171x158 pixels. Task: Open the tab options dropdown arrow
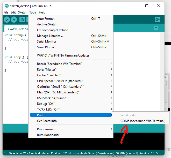click(x=156, y=28)
